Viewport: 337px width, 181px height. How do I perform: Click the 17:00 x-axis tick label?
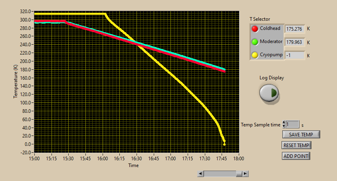(x=170, y=159)
